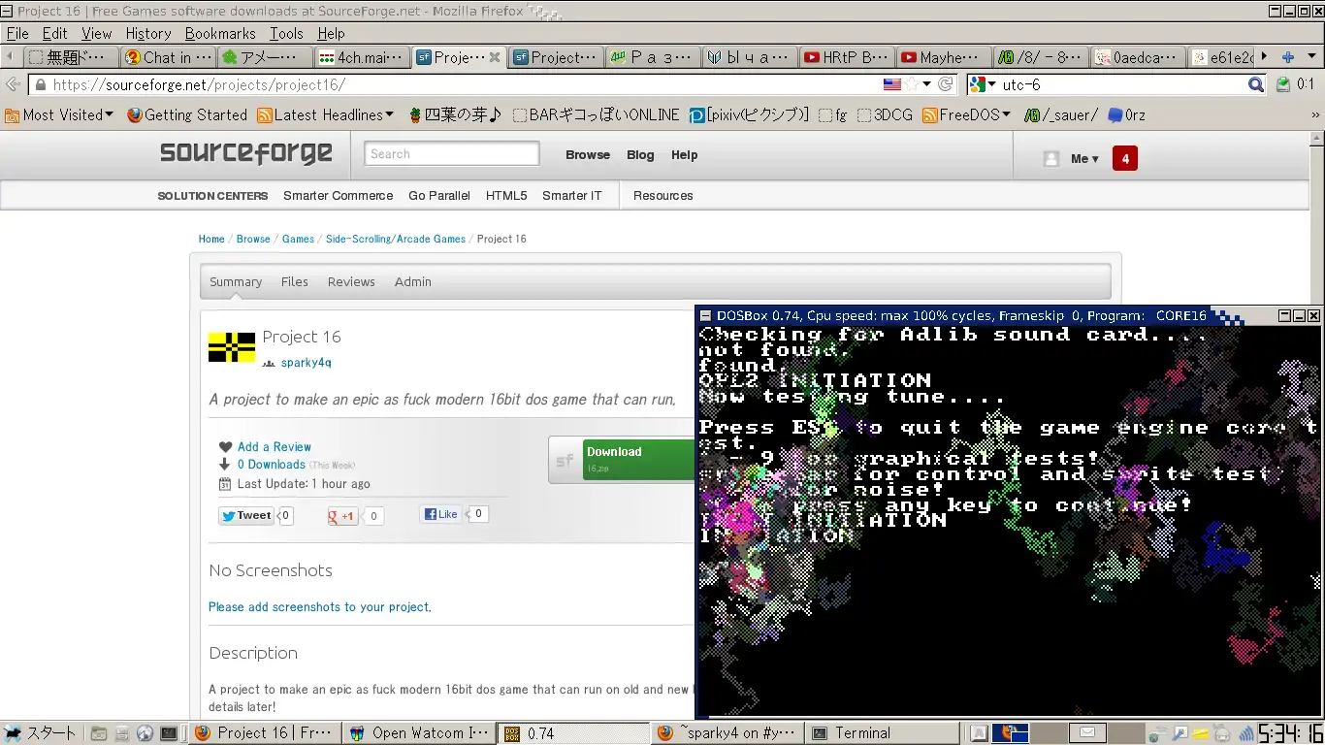The width and height of the screenshot is (1325, 745).
Task: Click the file manager quick launch icon
Action: coord(99,733)
